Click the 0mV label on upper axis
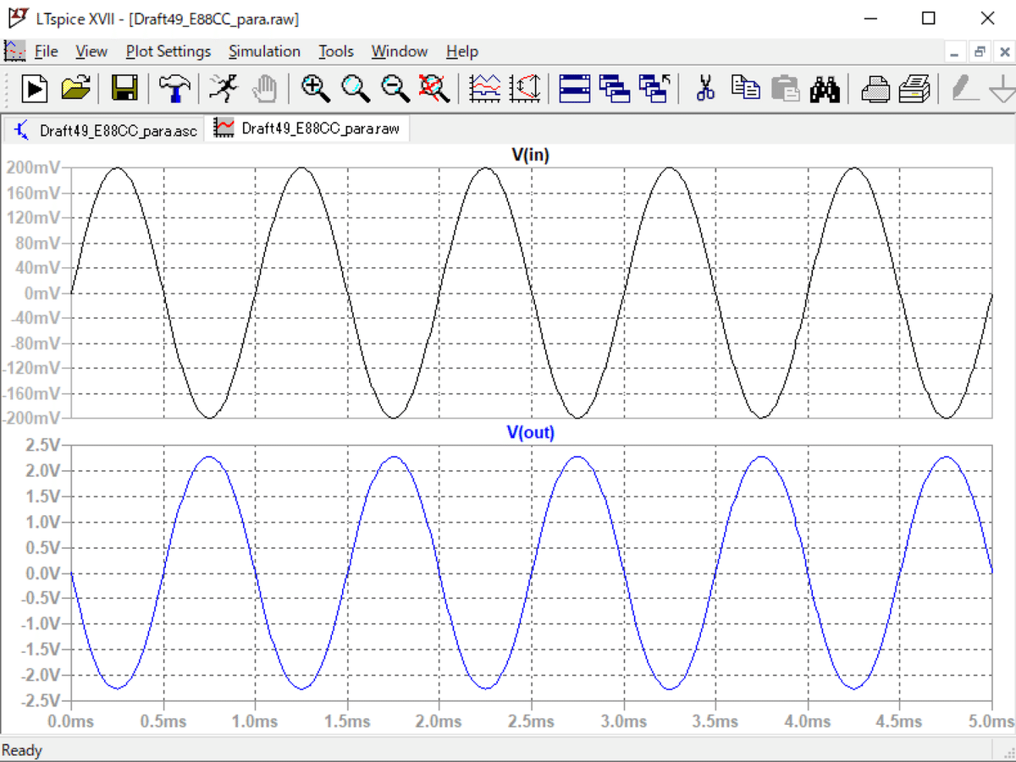The height and width of the screenshot is (762, 1016). coord(41,293)
